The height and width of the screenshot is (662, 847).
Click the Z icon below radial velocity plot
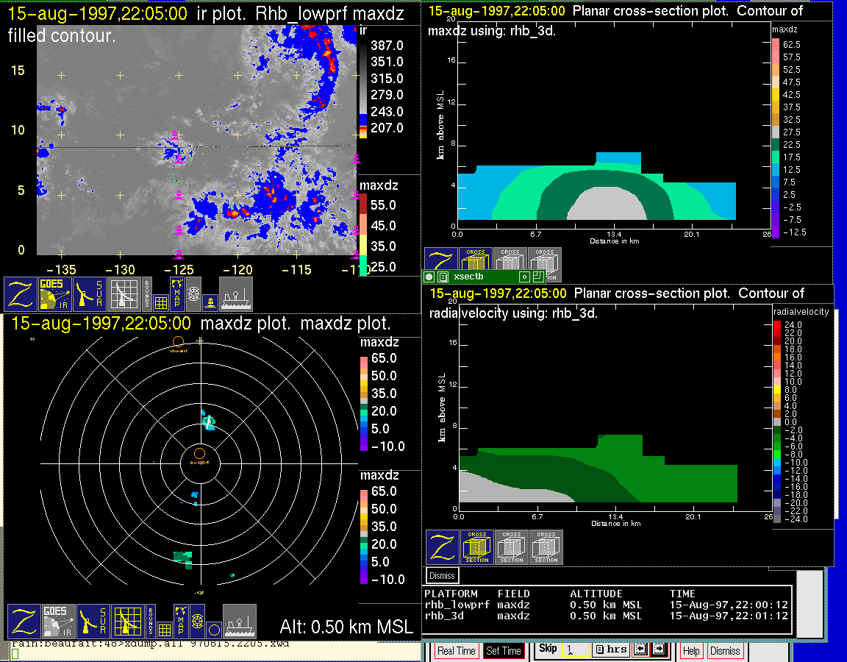[443, 547]
